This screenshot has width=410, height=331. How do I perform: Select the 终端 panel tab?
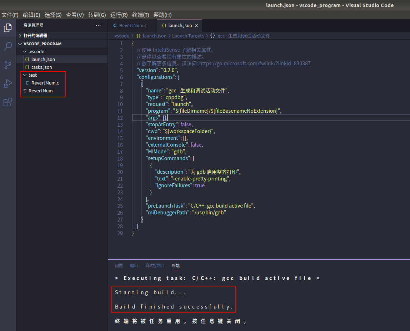(176, 265)
